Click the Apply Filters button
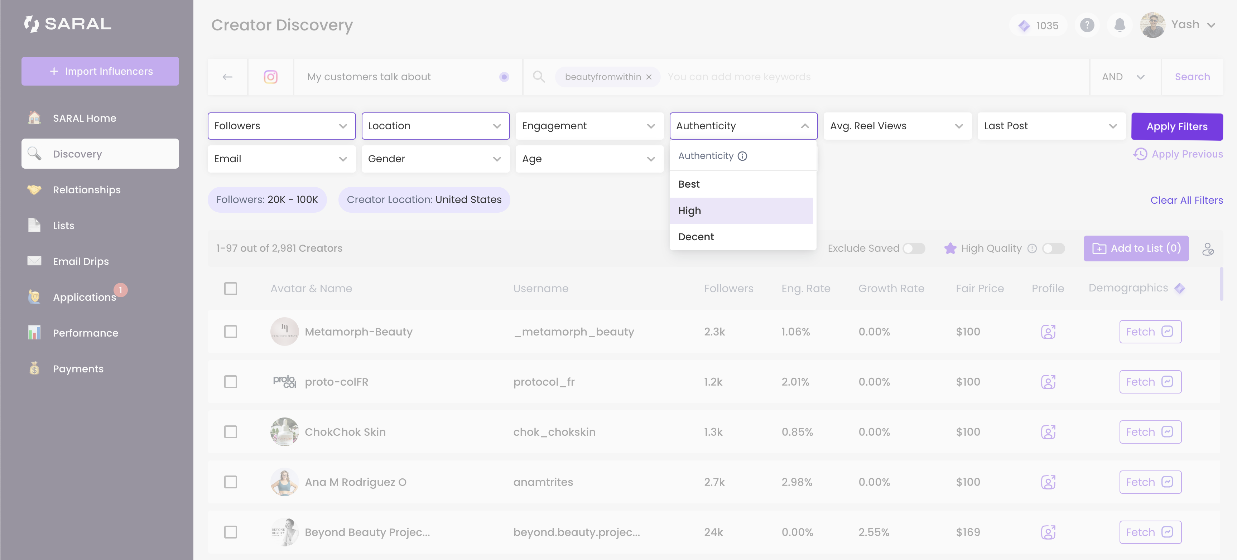The height and width of the screenshot is (560, 1237). (x=1177, y=127)
